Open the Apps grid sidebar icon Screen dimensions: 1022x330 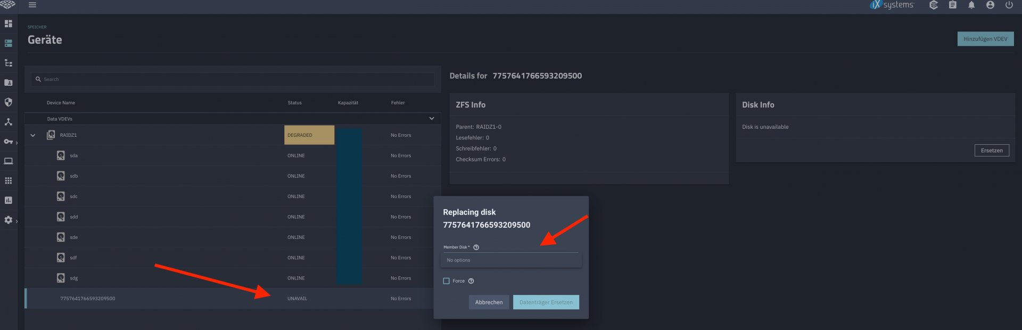[9, 181]
